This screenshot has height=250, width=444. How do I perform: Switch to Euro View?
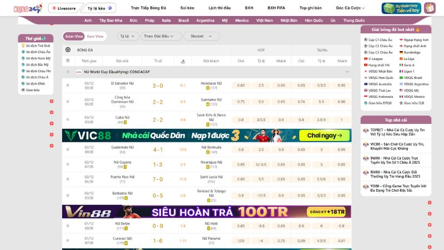click(x=95, y=36)
